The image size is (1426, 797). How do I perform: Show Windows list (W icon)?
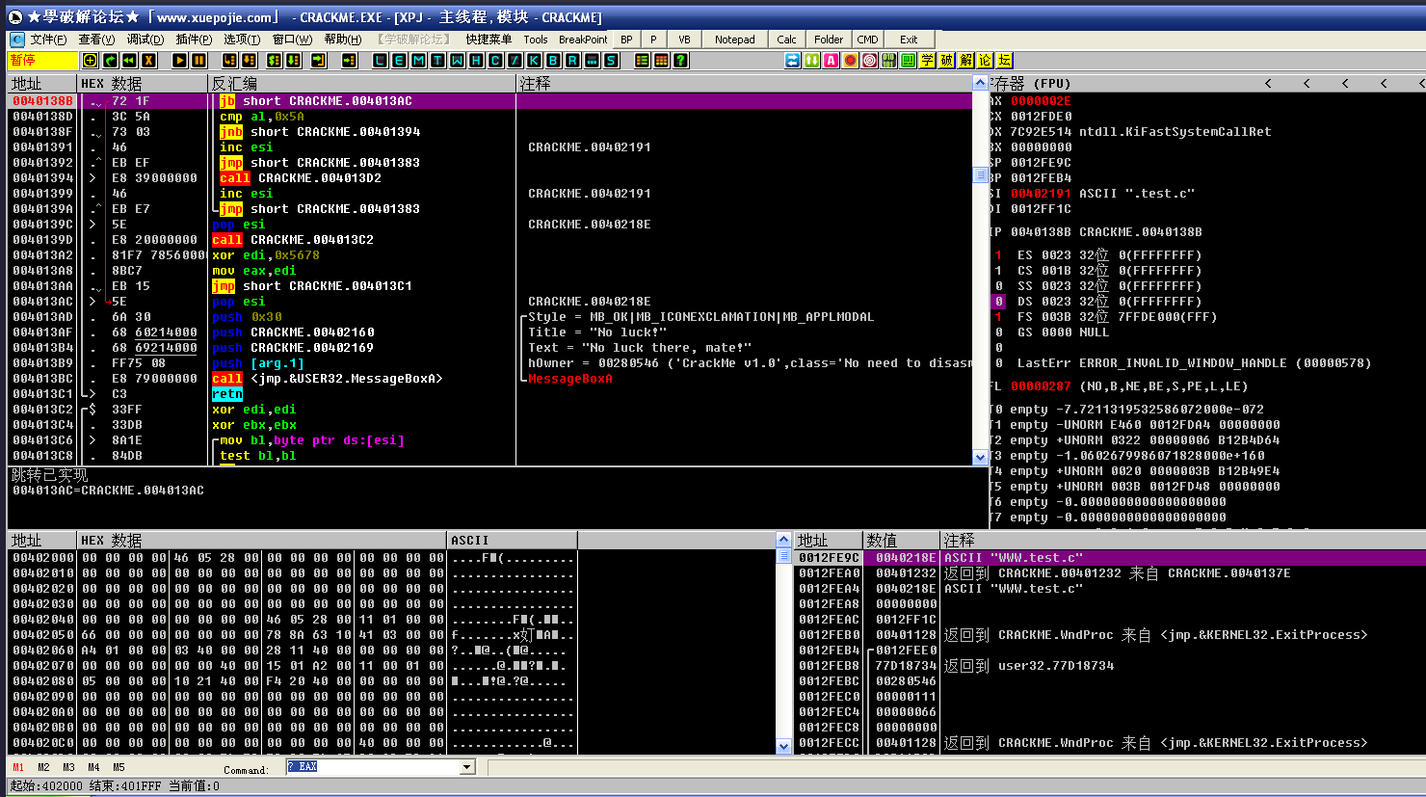click(x=457, y=61)
